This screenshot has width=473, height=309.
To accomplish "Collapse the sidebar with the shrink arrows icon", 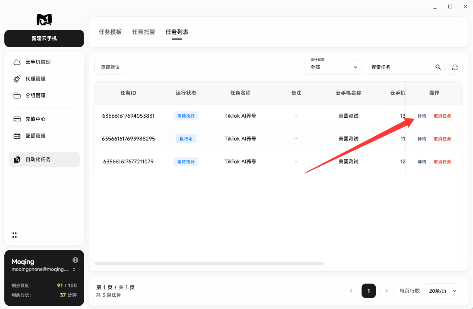I will point(15,235).
